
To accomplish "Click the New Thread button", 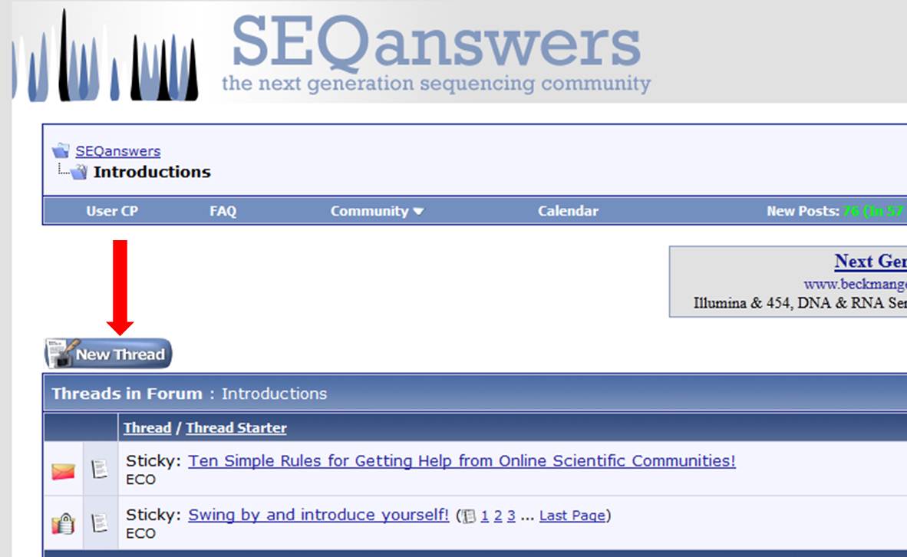I will [108, 354].
